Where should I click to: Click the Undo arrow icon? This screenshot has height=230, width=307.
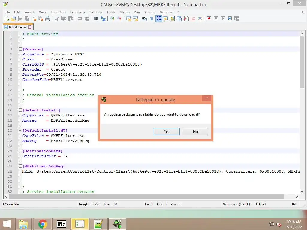tap(80, 19)
